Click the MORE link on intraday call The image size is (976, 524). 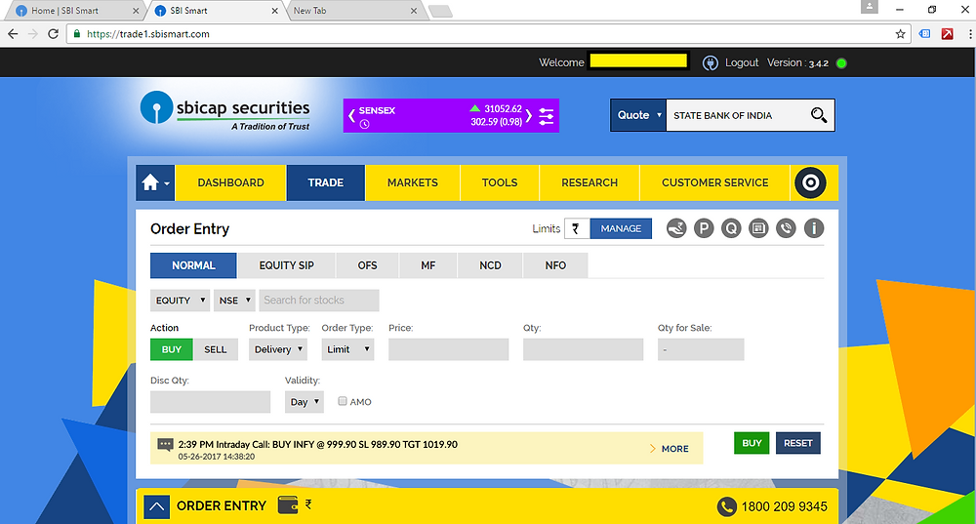tap(670, 449)
